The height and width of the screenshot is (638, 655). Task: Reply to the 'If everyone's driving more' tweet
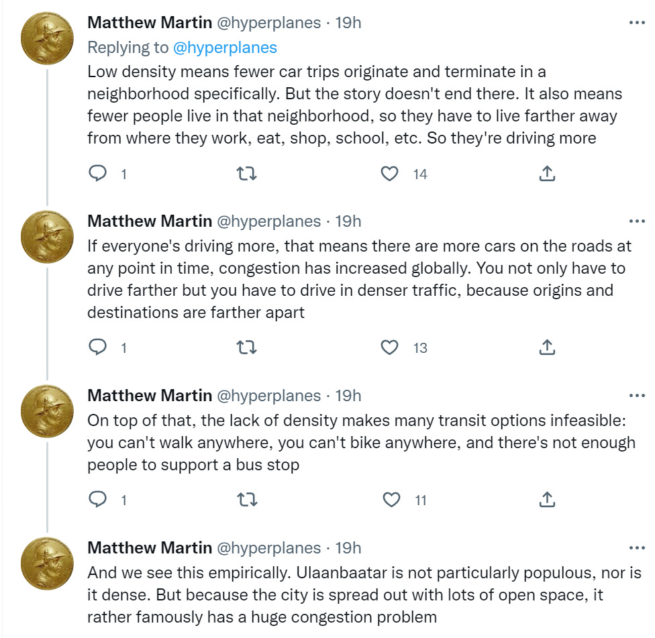point(98,348)
